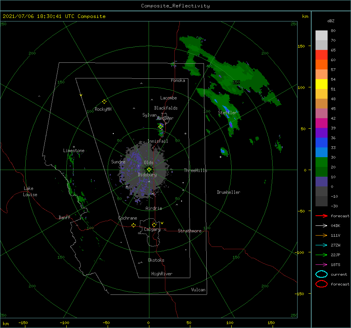Screen dimensions: 351x328
Task: Click the Okotoks label
Action: [156, 260]
